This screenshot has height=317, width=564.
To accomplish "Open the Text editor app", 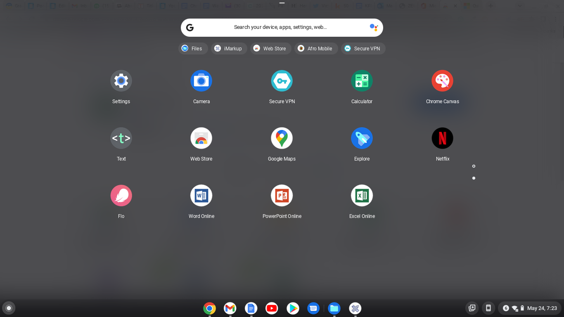I will coord(121,138).
